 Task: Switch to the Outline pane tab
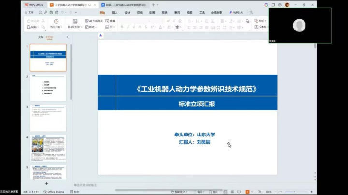41,37
